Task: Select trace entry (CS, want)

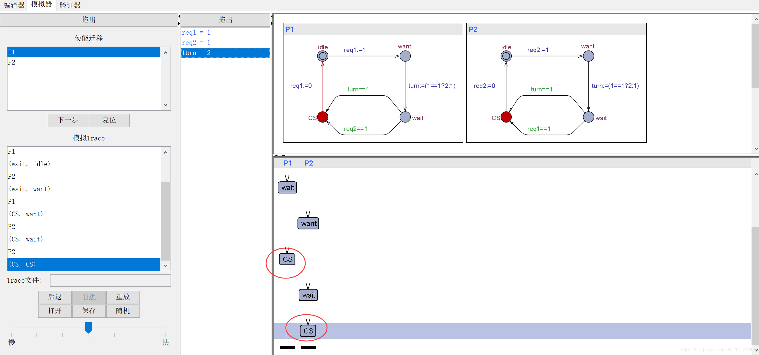Action: pyautogui.click(x=84, y=214)
